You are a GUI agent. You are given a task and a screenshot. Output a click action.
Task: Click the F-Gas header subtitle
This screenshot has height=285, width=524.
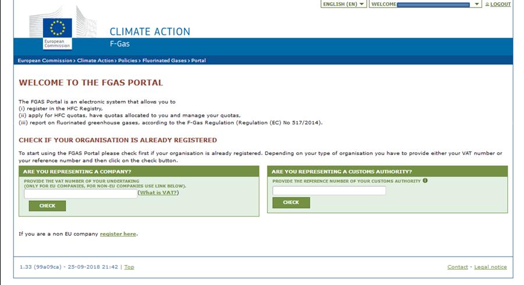pos(120,44)
